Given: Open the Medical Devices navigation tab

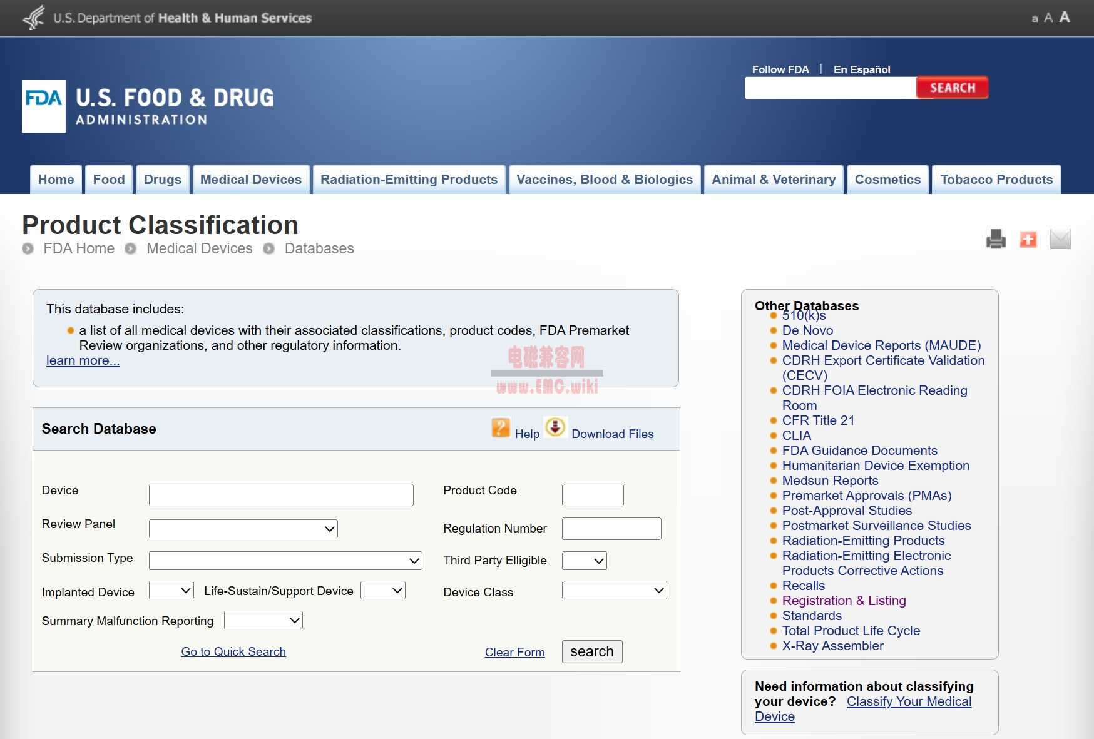Looking at the screenshot, I should 251,180.
